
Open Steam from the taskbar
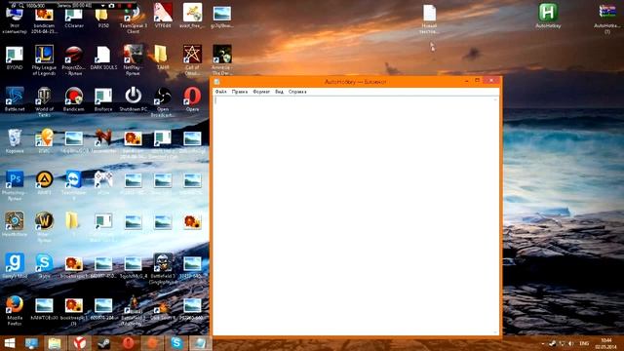point(104,343)
